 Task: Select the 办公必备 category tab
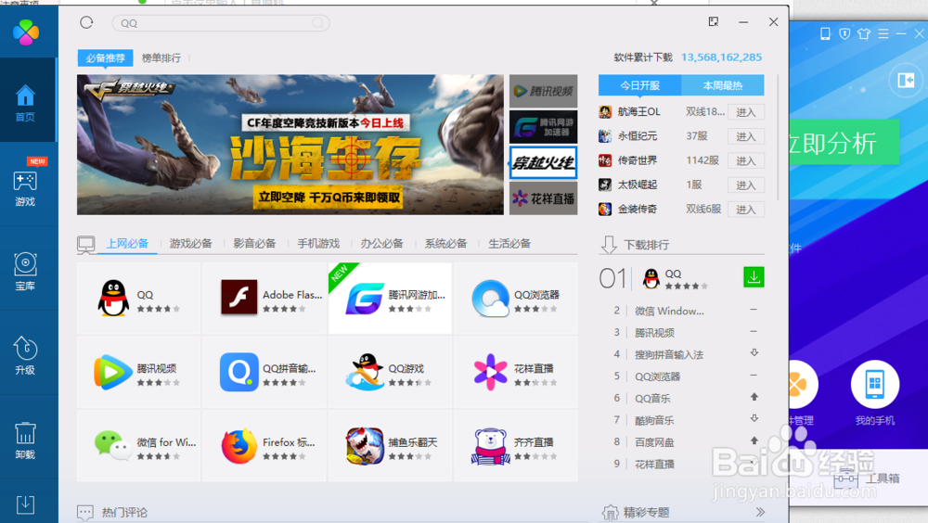coord(381,243)
